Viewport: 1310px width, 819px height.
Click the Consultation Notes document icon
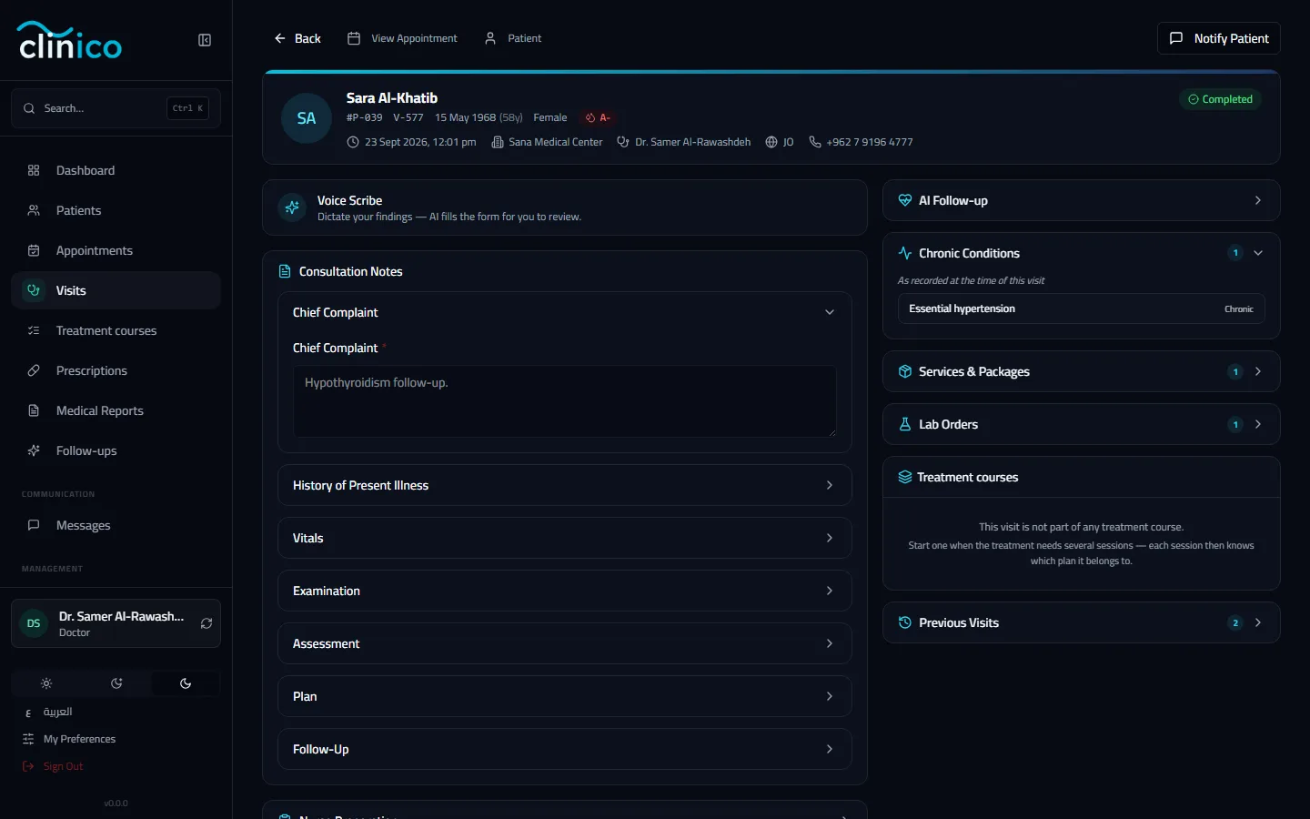coord(285,271)
